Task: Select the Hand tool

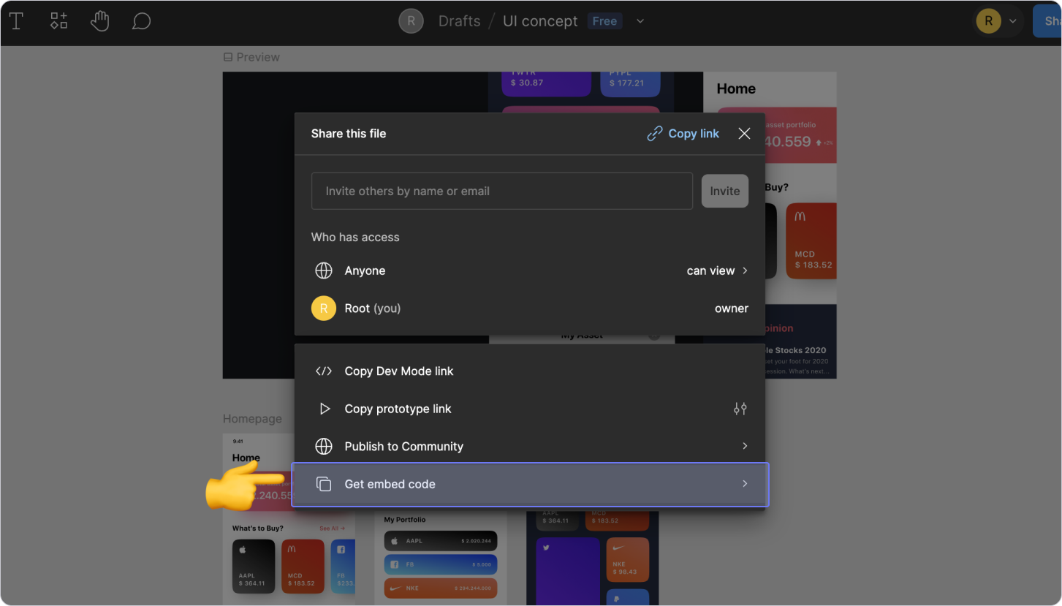Action: pyautogui.click(x=99, y=21)
